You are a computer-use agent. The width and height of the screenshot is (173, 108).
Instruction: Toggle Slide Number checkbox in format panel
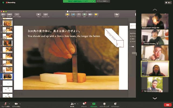pyautogui.click(x=131, y=41)
